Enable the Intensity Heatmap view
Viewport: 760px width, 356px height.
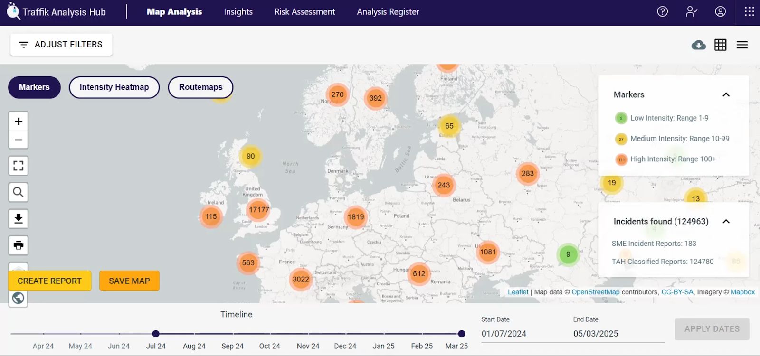pyautogui.click(x=114, y=87)
